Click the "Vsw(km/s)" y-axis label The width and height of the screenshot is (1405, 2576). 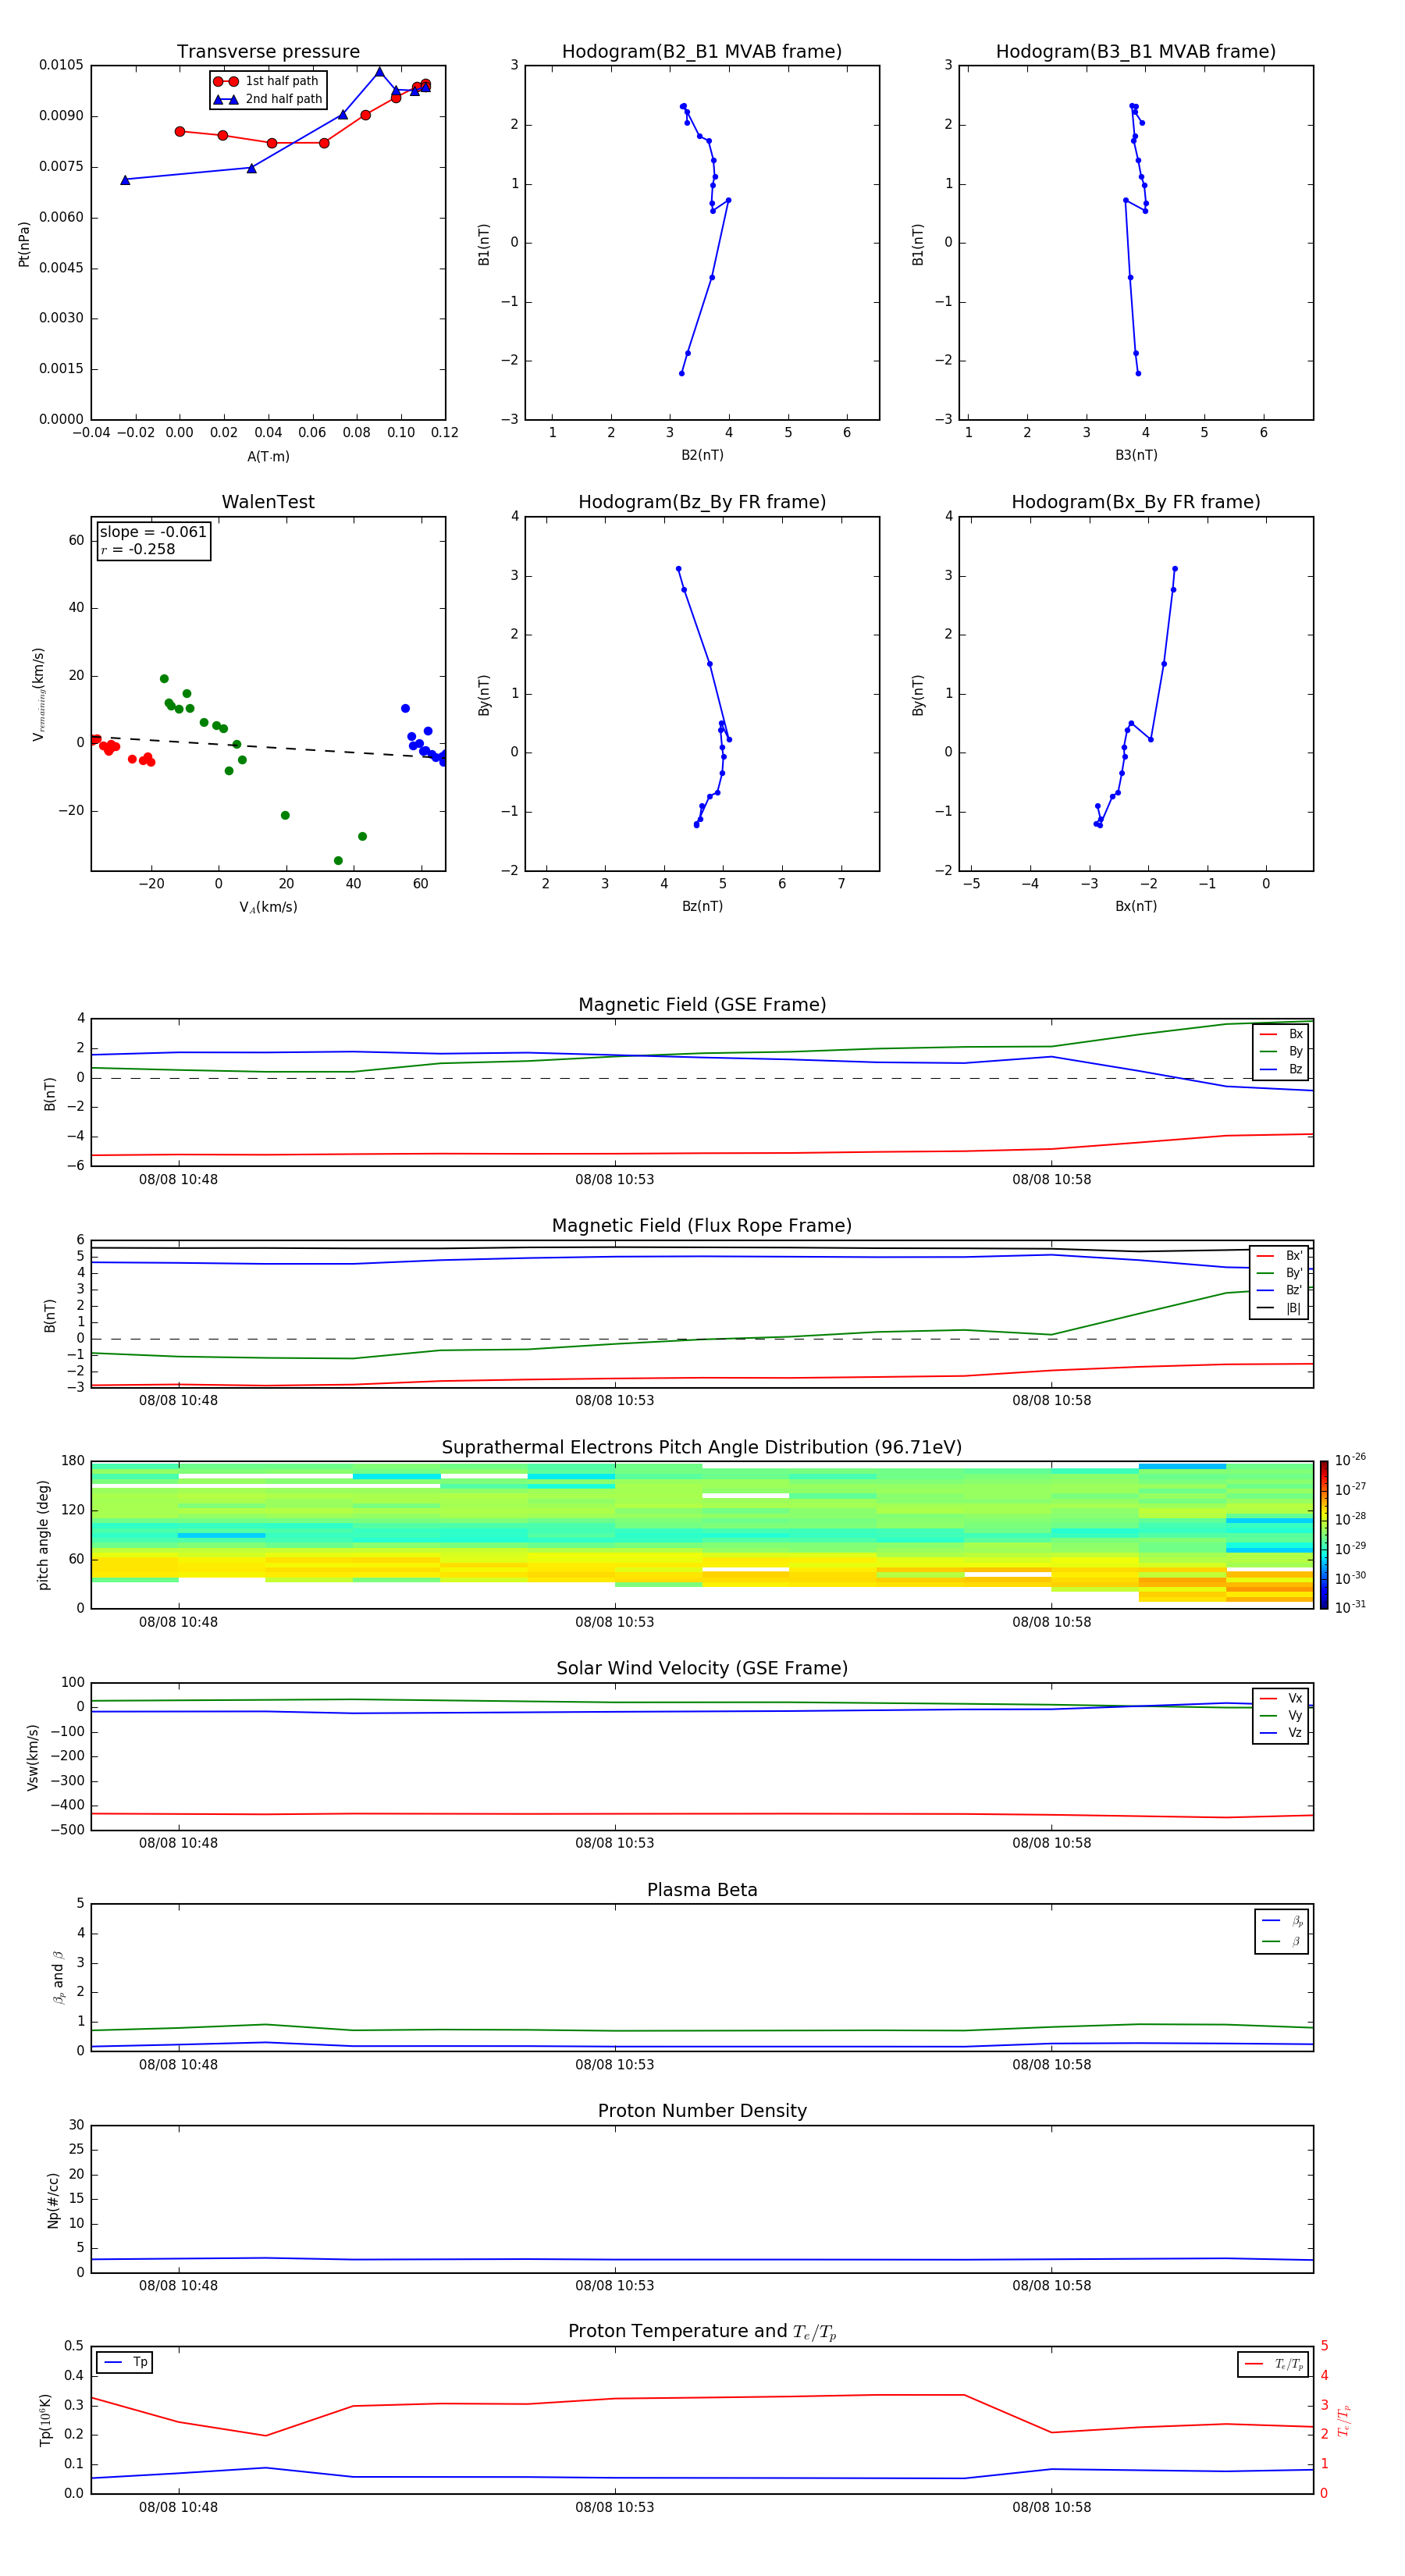pos(32,1757)
